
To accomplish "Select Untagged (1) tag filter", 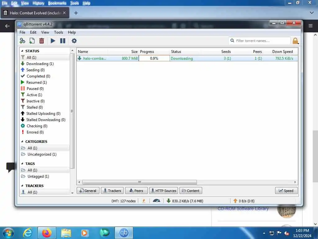I will tap(38, 176).
